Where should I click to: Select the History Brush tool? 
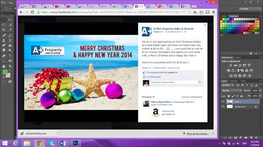click(10, 40)
